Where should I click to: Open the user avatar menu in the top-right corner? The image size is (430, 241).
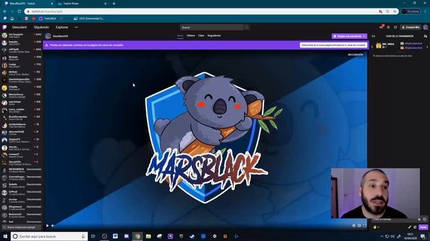[x=425, y=27]
